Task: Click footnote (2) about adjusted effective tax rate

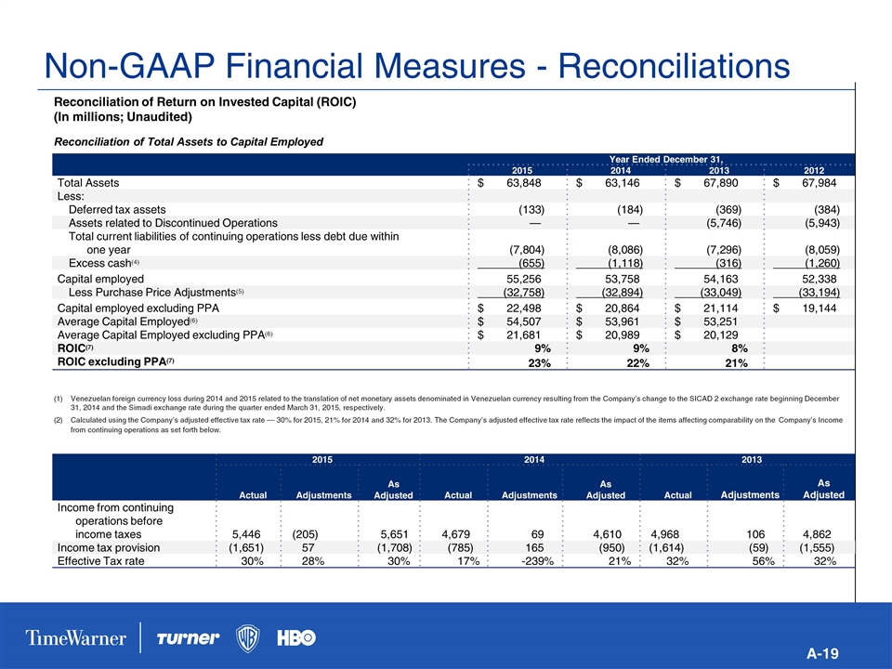Action: [450, 426]
